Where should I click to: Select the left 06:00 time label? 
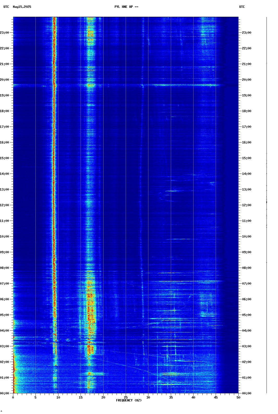tap(4, 299)
